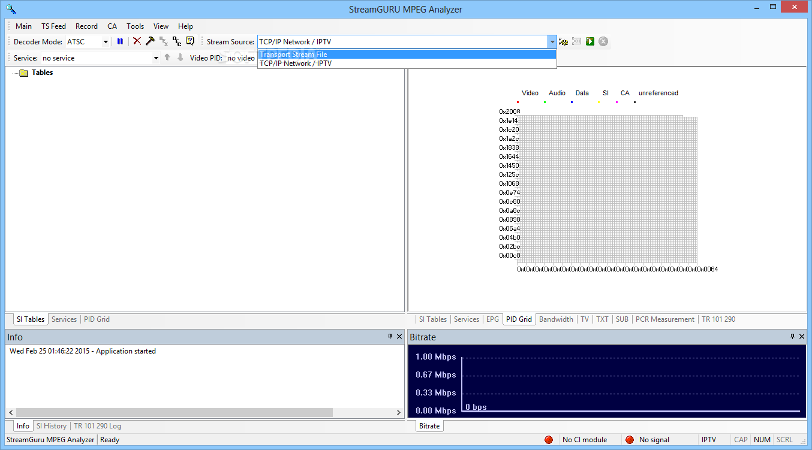
Task: Open the Service dropdown
Action: coord(156,58)
